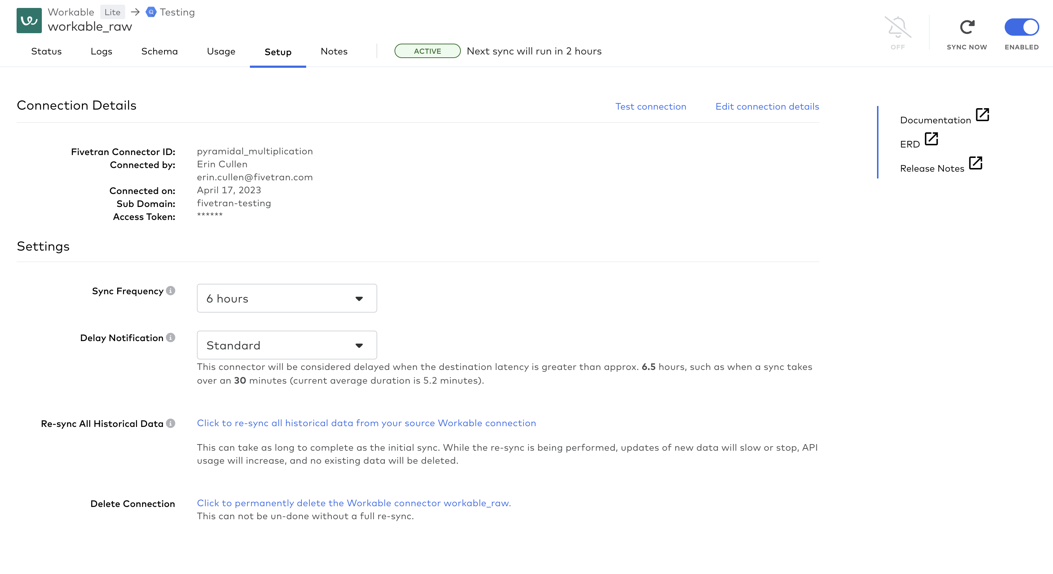Click the Test connection link
1053x574 pixels.
pyautogui.click(x=651, y=106)
